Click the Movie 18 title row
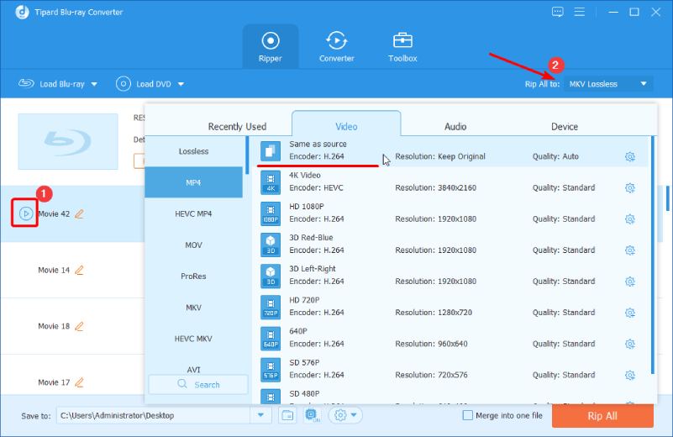The width and height of the screenshot is (673, 437). coord(72,326)
